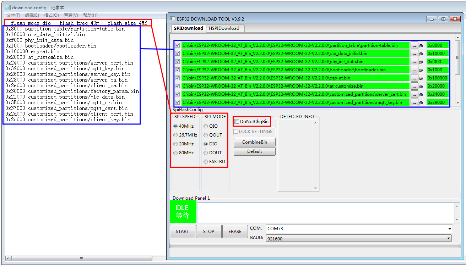Image resolution: width=466 pixels, height=267 pixels.
Task: Uncheck the partition-table.bin row checkbox
Action: (177, 45)
